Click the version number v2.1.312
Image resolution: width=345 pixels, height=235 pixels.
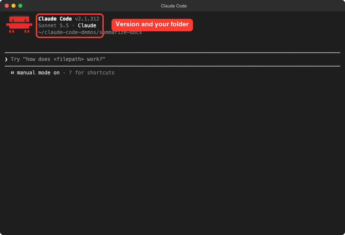coord(87,19)
